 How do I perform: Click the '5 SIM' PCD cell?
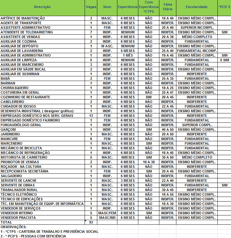click(224, 60)
